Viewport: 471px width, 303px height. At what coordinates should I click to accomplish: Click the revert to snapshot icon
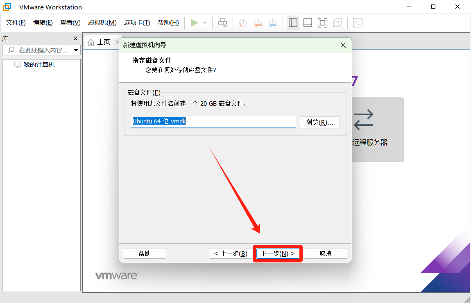[258, 23]
